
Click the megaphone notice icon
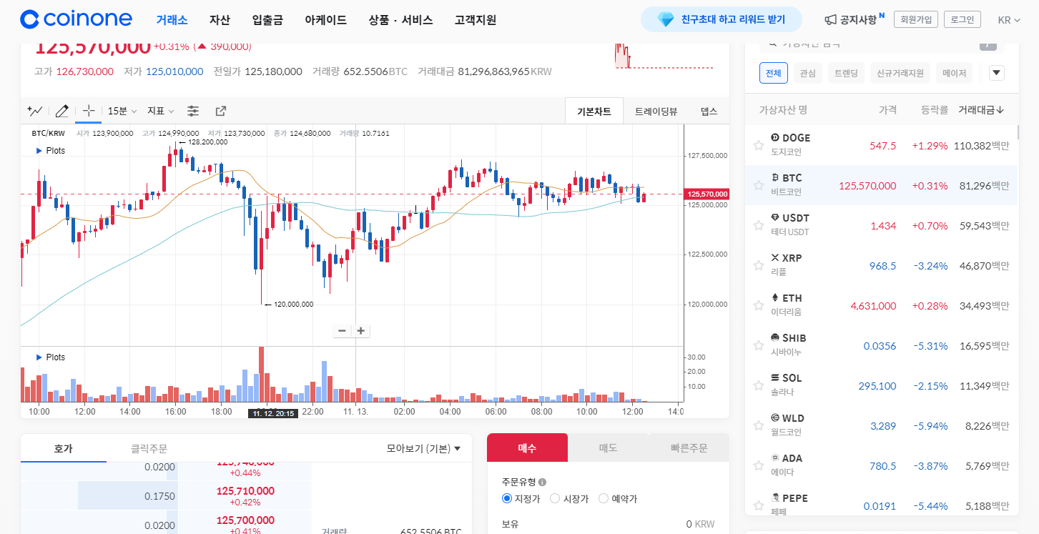830,20
